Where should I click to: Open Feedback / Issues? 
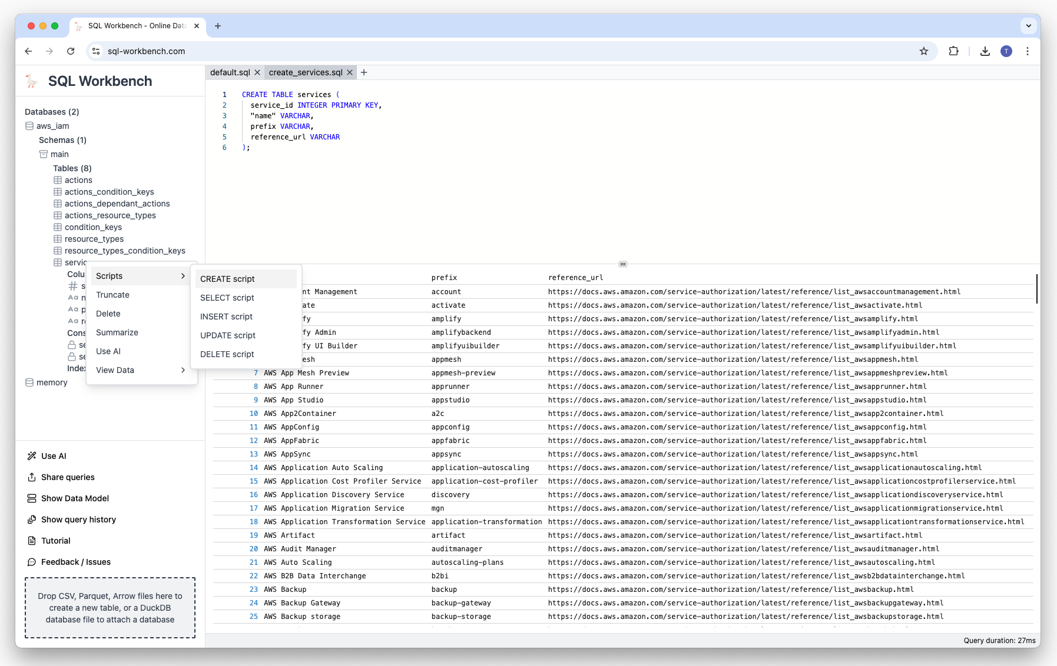75,562
